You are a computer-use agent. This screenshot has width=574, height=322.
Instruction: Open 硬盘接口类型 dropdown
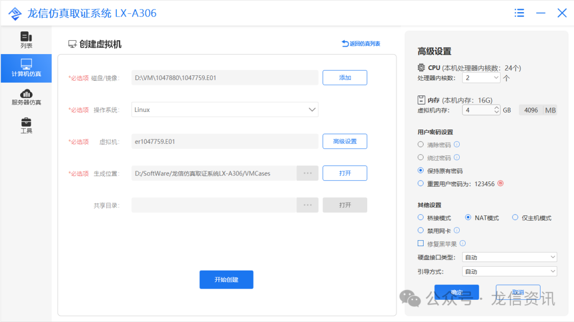(x=510, y=257)
